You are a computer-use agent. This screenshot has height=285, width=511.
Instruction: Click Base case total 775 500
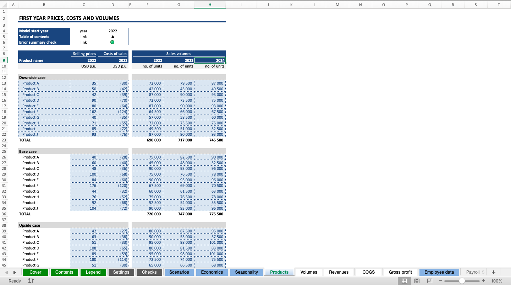click(210, 214)
